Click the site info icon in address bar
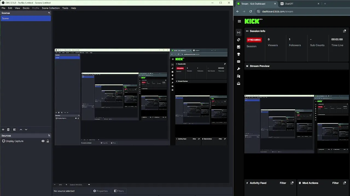Image resolution: width=350 pixels, height=196 pixels. click(x=258, y=11)
